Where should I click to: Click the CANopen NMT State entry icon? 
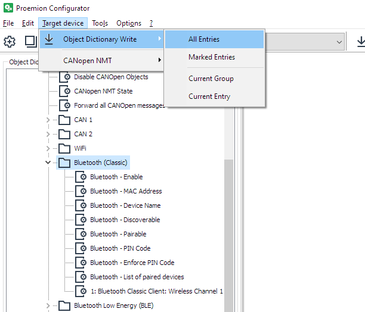click(x=65, y=91)
